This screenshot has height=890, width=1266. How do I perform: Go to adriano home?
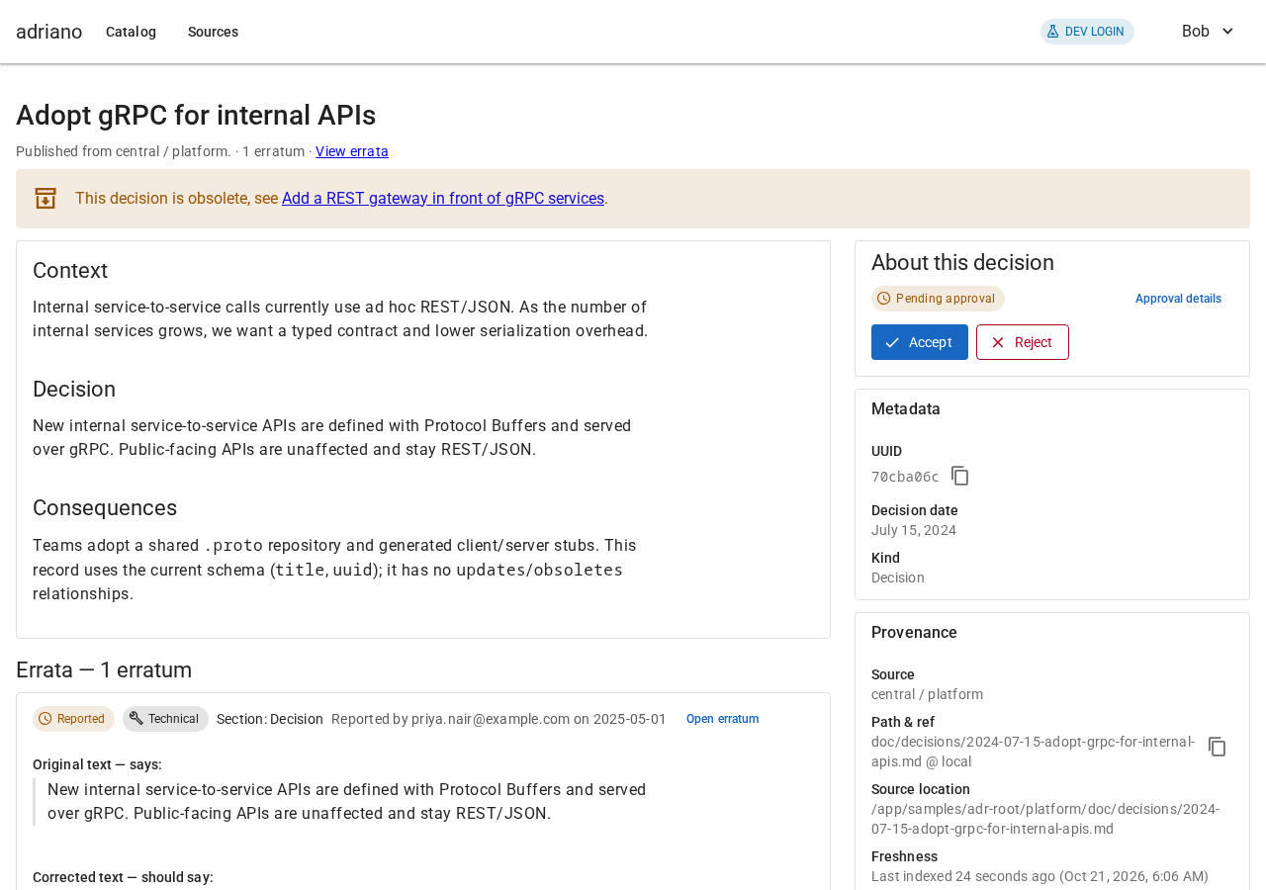click(49, 32)
